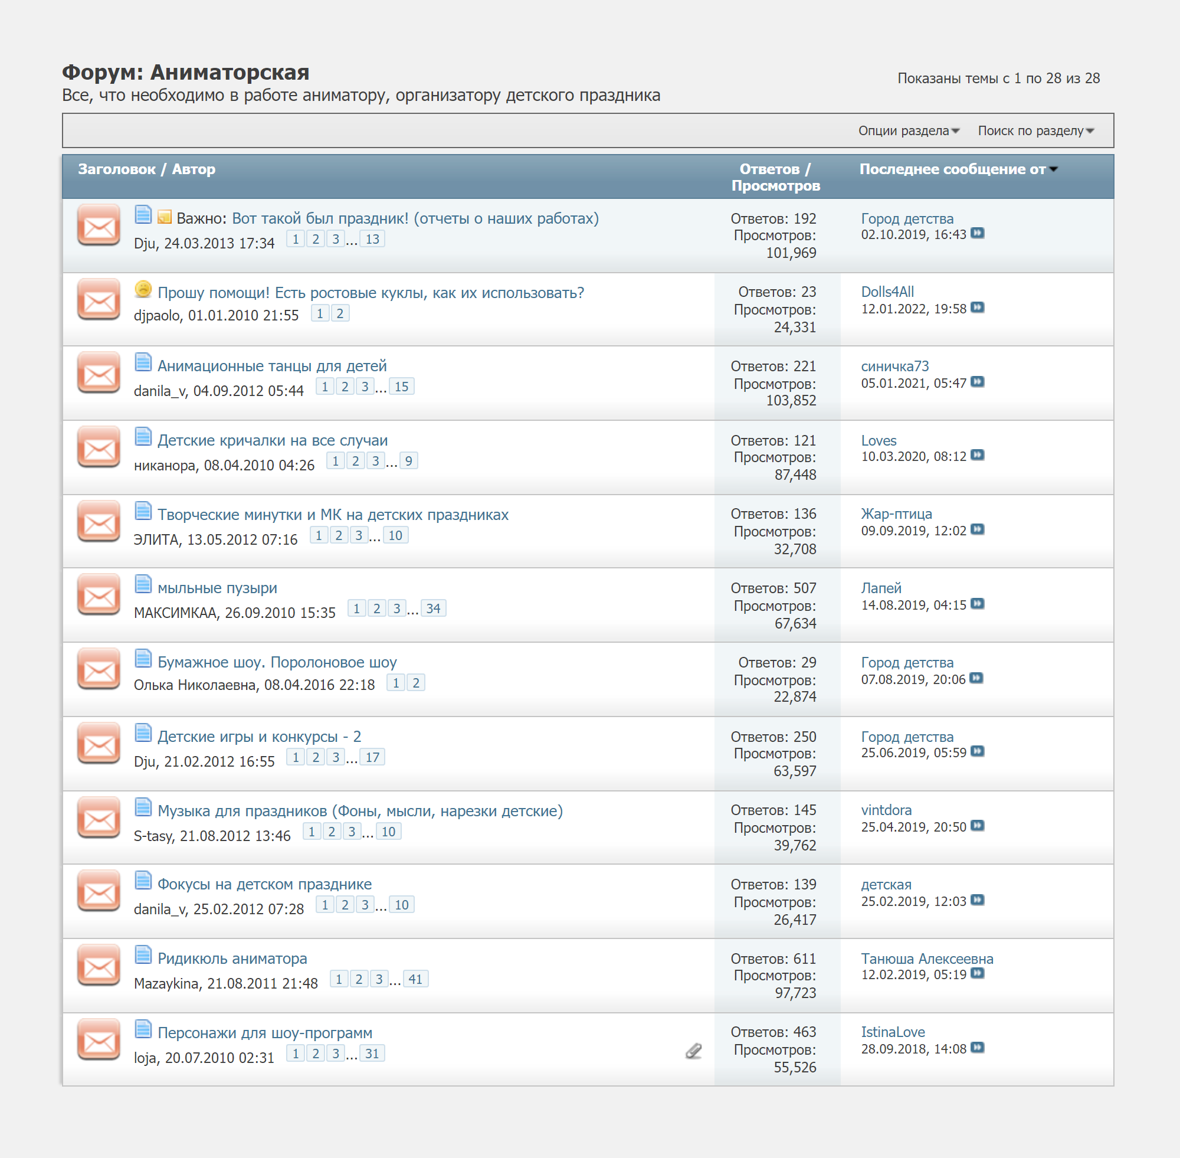Open thread Детские игры и конкурсы - 2
The image size is (1180, 1158).
260,737
